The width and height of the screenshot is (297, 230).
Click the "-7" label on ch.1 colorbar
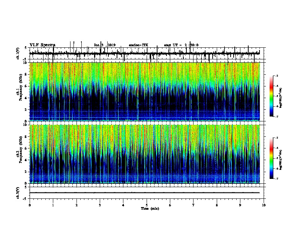coord(277,117)
